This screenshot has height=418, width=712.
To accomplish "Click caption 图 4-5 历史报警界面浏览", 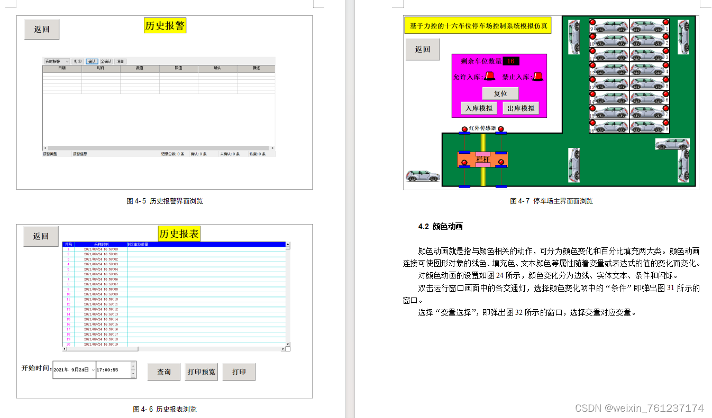I will click(165, 201).
